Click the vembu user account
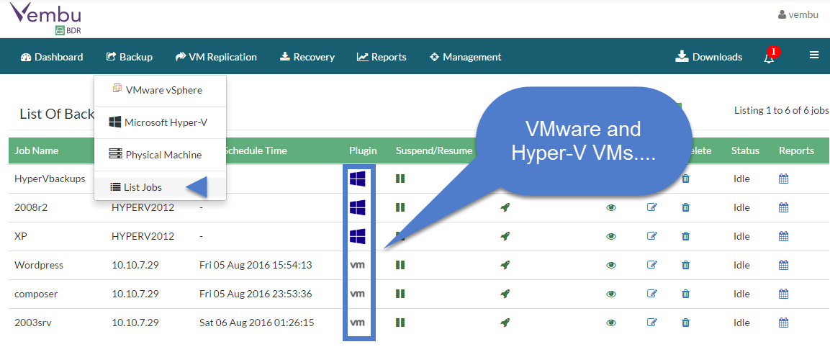 [799, 15]
